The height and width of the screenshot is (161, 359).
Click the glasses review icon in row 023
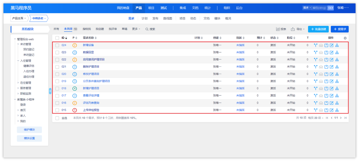pyautogui.click(x=321, y=52)
